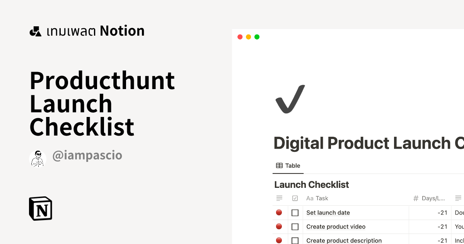
Task: Click the checkbox column header icon
Action: coord(295,198)
